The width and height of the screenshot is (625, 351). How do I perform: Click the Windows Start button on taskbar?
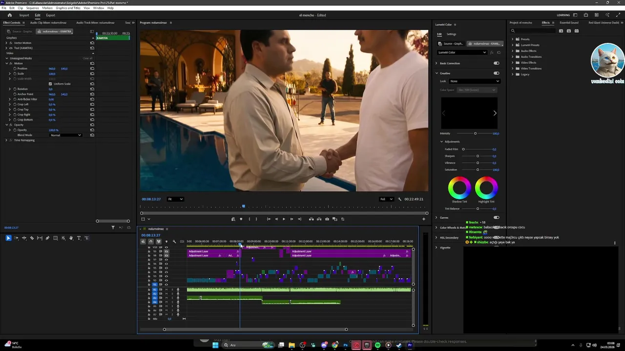[215, 345]
